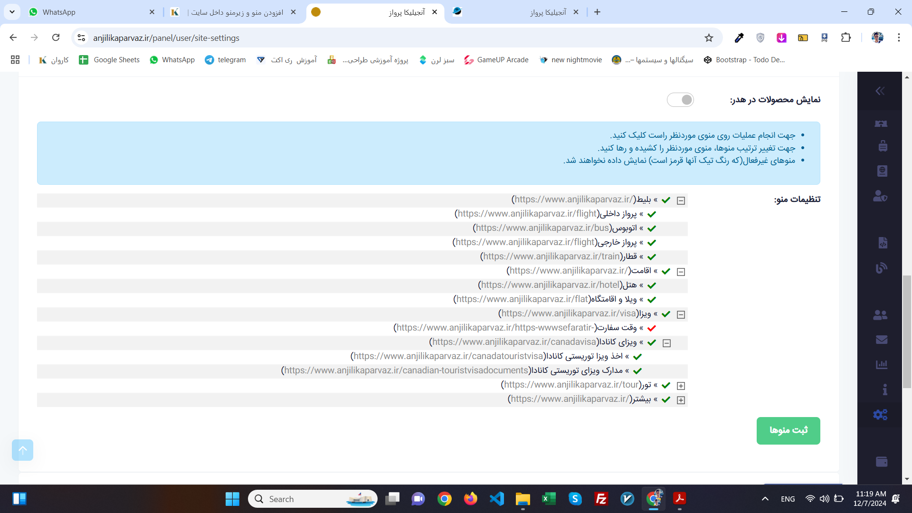Toggle green check of بلیط menu
The height and width of the screenshot is (513, 912).
(x=666, y=200)
